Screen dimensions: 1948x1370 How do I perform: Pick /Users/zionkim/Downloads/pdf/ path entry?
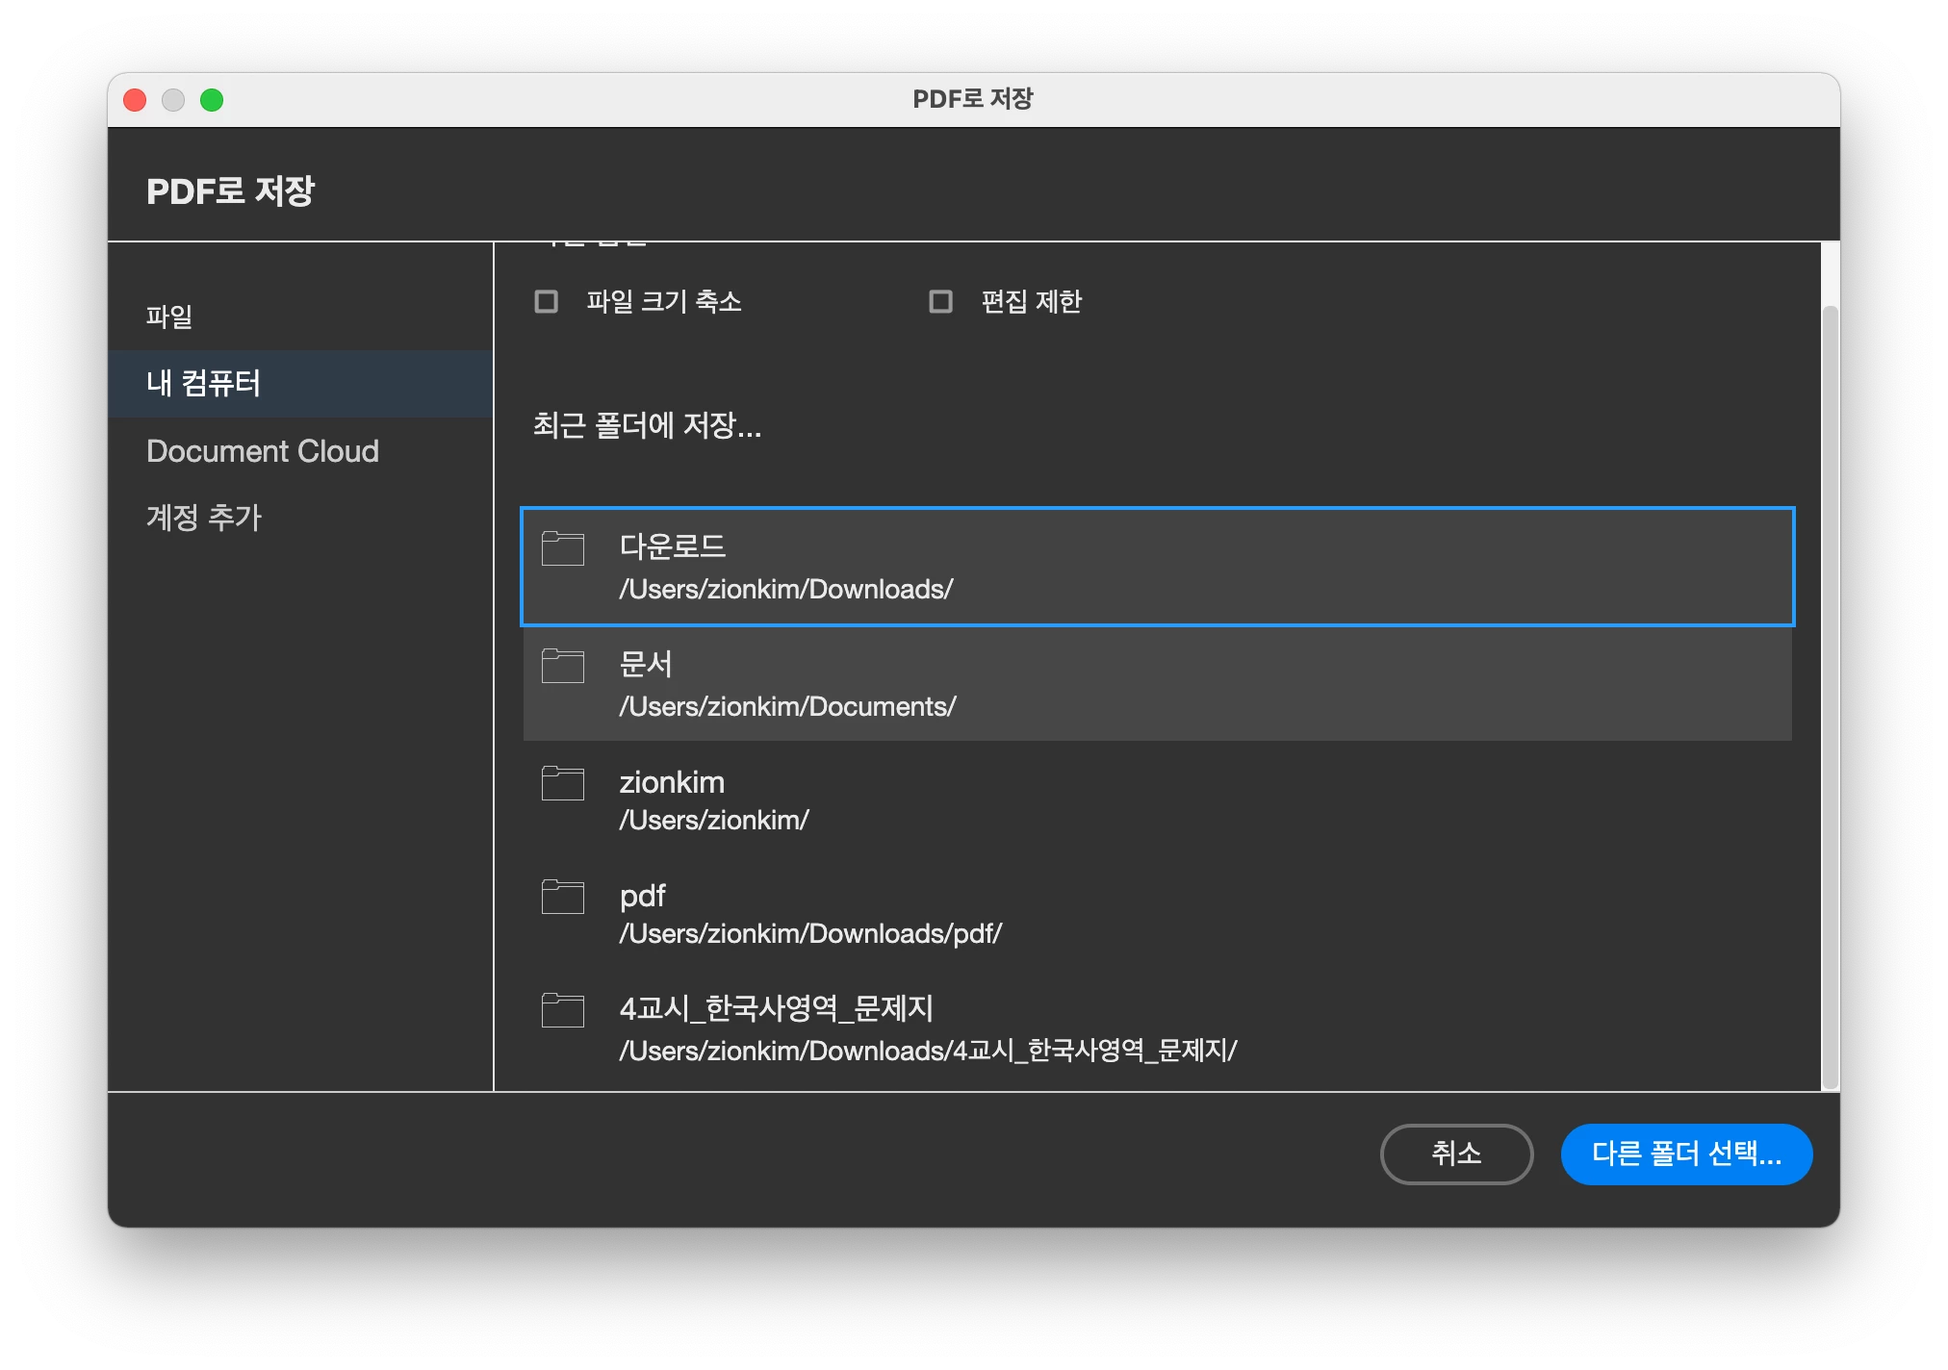coord(810,934)
